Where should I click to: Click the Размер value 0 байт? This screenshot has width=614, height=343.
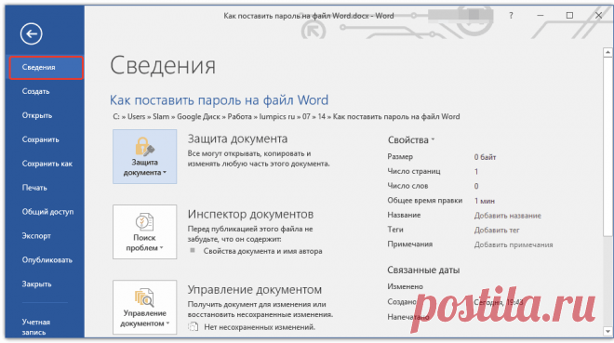[485, 157]
